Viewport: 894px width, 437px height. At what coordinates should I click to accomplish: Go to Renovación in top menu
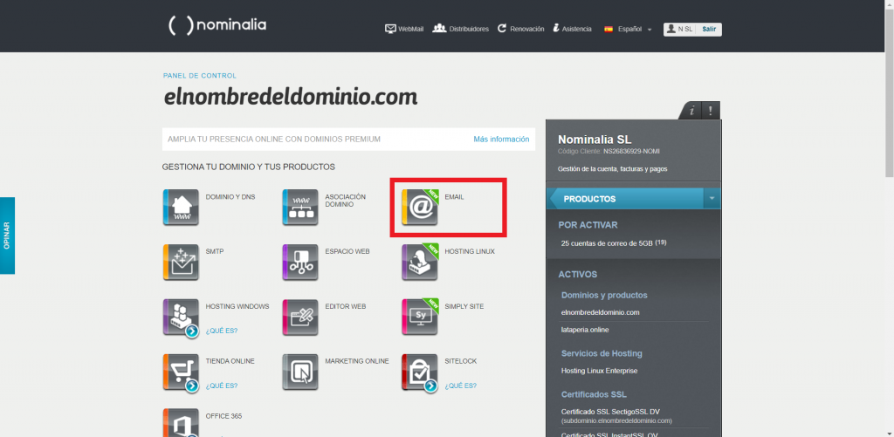coord(521,29)
